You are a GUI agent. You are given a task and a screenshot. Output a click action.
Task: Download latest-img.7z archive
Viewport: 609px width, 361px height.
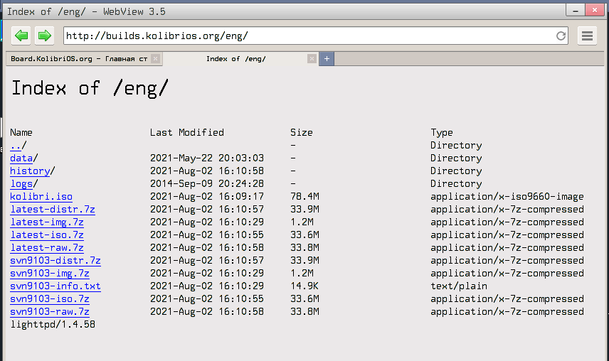coord(47,222)
